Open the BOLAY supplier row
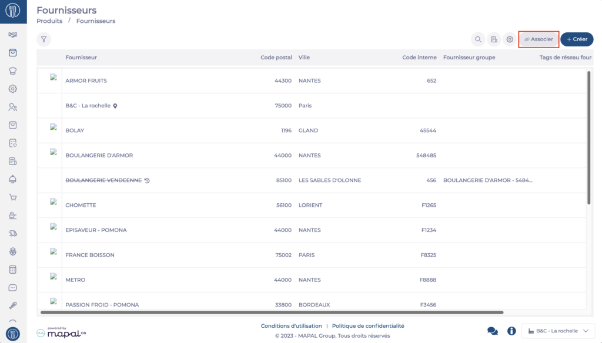Viewport: 602px width, 343px height. (312, 130)
